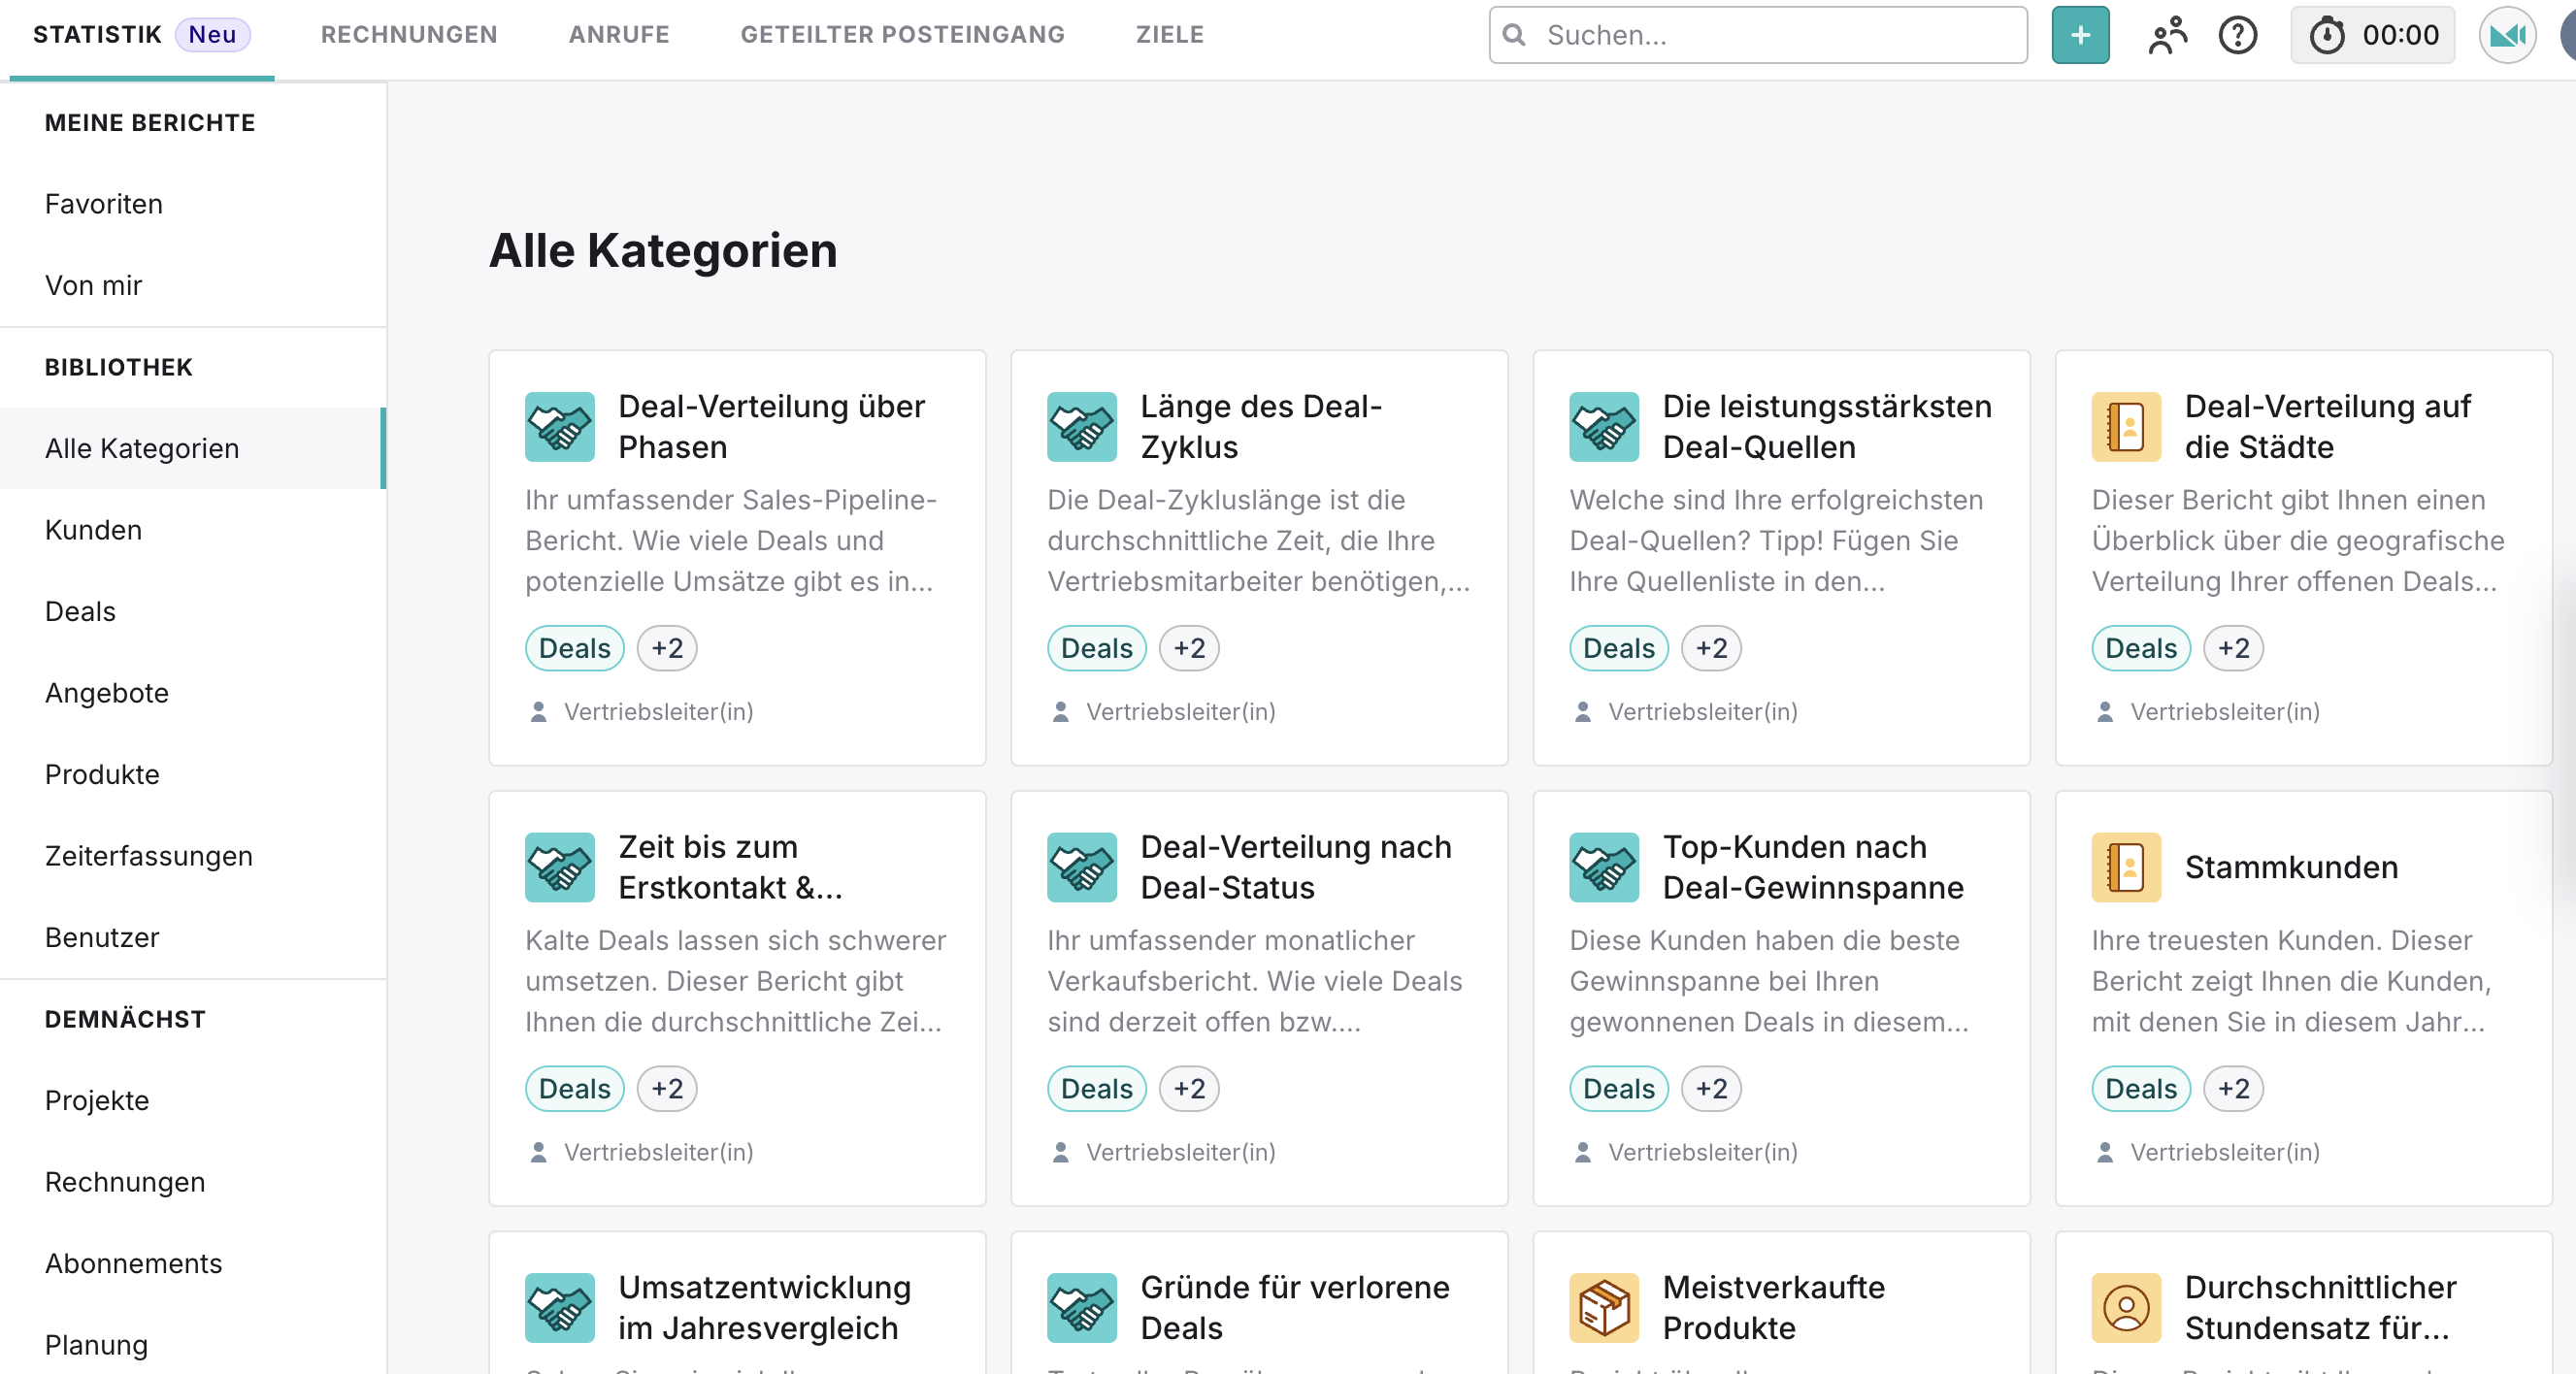The width and height of the screenshot is (2576, 1374).
Task: Open Meistverkaufte Produkte report title
Action: pyautogui.click(x=1773, y=1307)
